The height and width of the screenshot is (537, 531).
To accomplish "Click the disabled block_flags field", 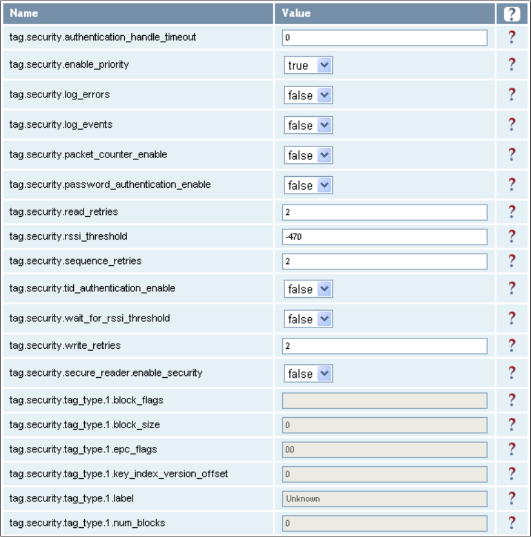I will 384,401.
